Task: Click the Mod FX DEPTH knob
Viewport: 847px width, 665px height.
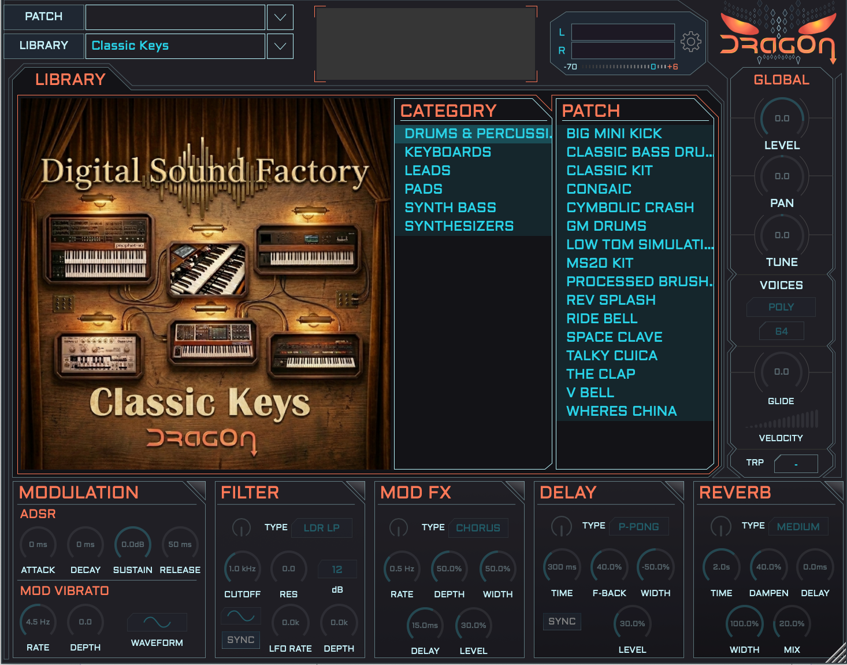Action: (x=449, y=569)
